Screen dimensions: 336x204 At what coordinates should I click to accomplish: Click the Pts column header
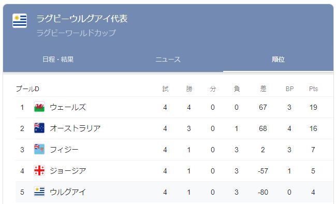(313, 89)
